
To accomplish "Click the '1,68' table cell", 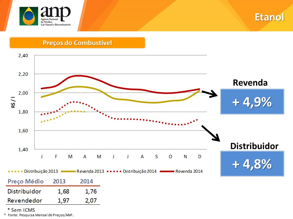I will pos(63,191).
